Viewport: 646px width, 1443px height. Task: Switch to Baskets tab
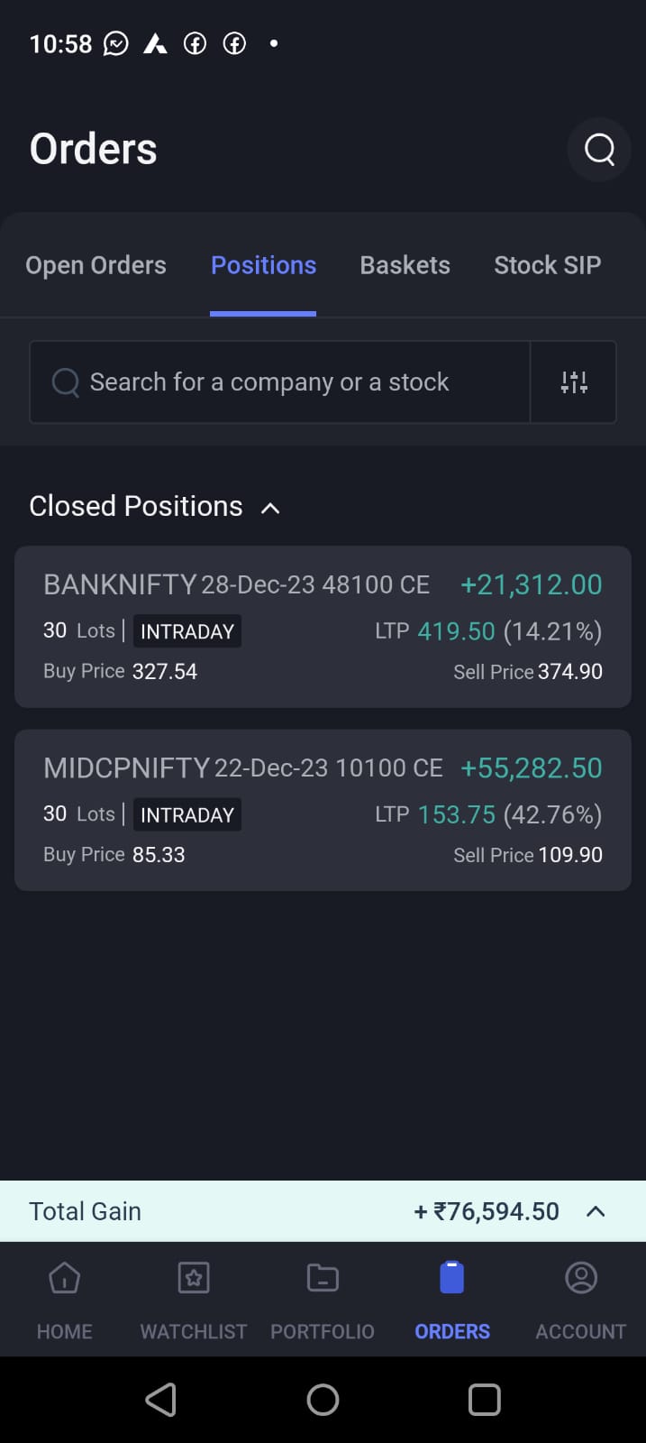coord(405,265)
